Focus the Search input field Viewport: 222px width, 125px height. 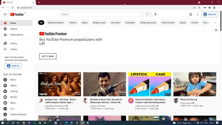click(x=101, y=14)
